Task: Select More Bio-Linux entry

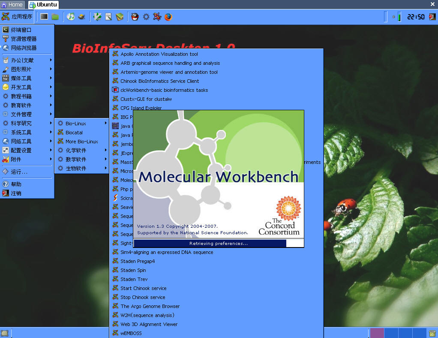Action: pos(82,142)
